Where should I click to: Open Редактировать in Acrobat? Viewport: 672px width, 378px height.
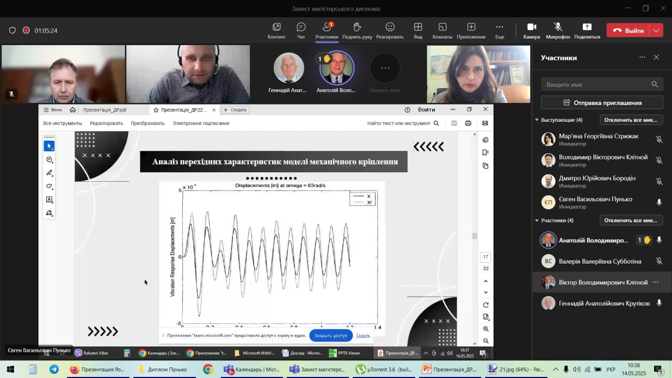106,123
